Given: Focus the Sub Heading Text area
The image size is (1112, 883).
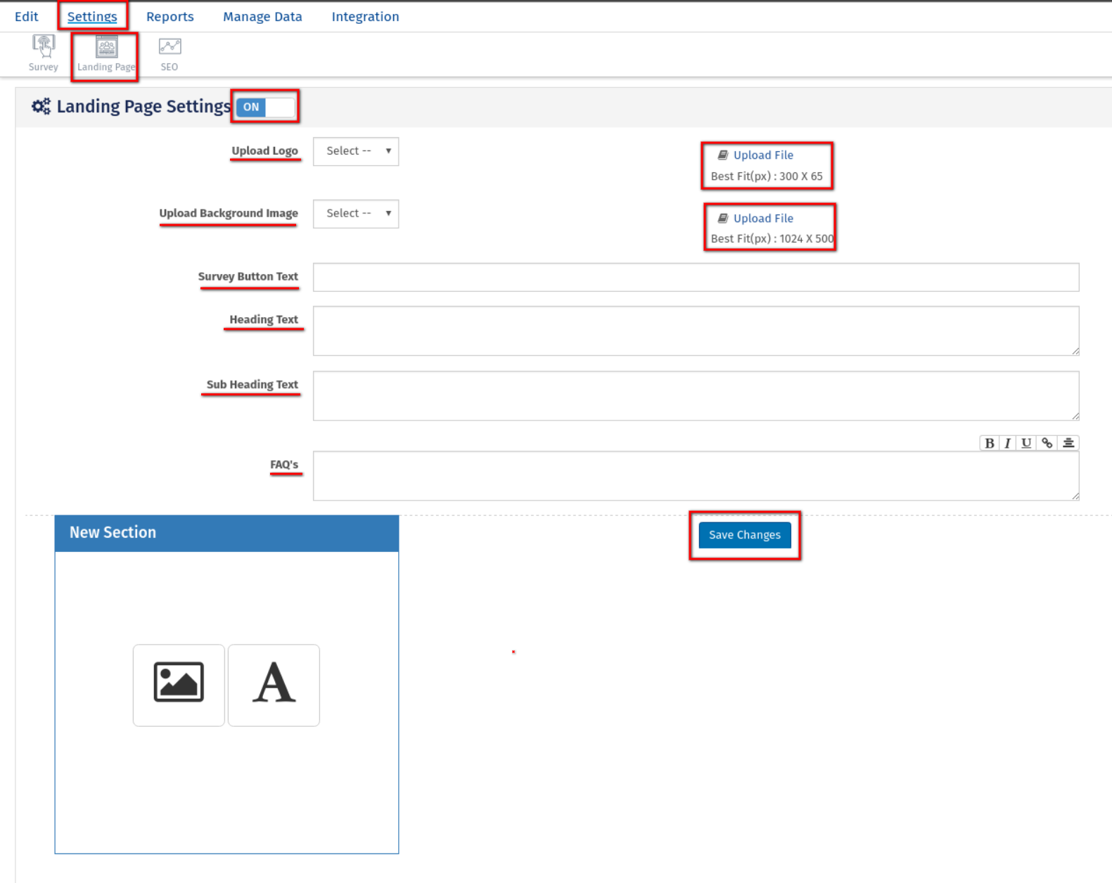Looking at the screenshot, I should click(696, 396).
